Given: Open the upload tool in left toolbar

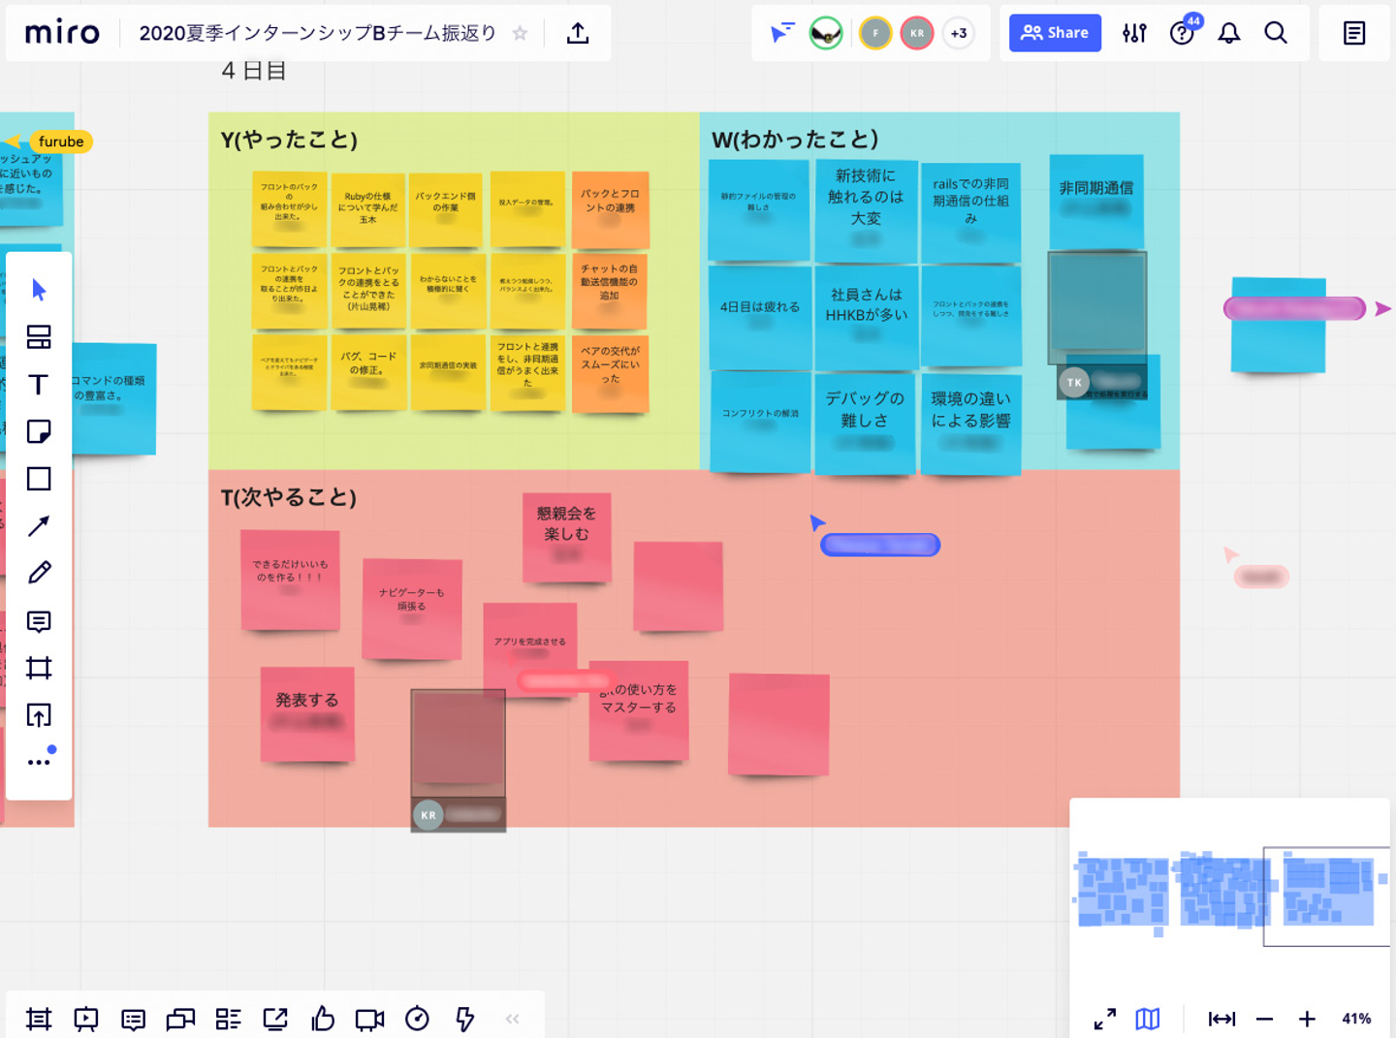Looking at the screenshot, I should click(39, 715).
